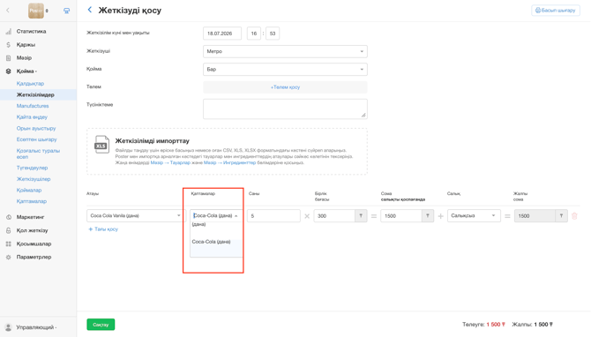The image size is (591, 337).
Task: Click the red trash icon to delete row
Action: coord(574,216)
